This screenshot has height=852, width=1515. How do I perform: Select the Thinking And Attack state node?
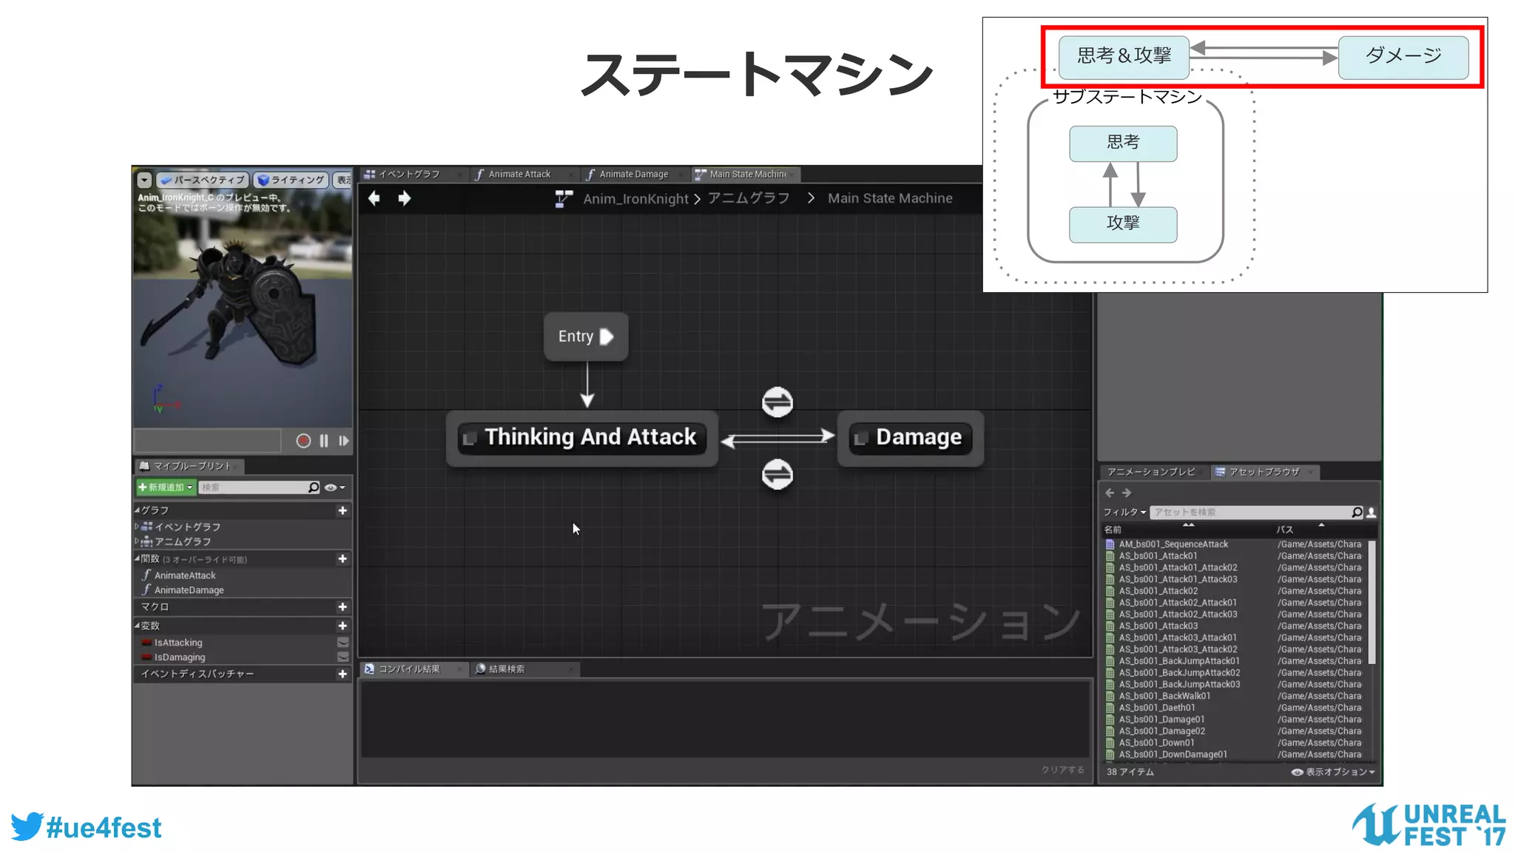582,438
